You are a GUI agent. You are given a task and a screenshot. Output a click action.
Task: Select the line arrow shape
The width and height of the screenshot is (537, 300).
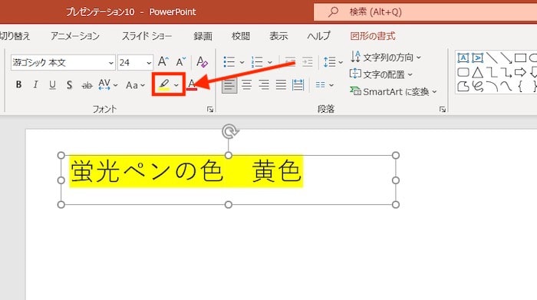coord(506,58)
